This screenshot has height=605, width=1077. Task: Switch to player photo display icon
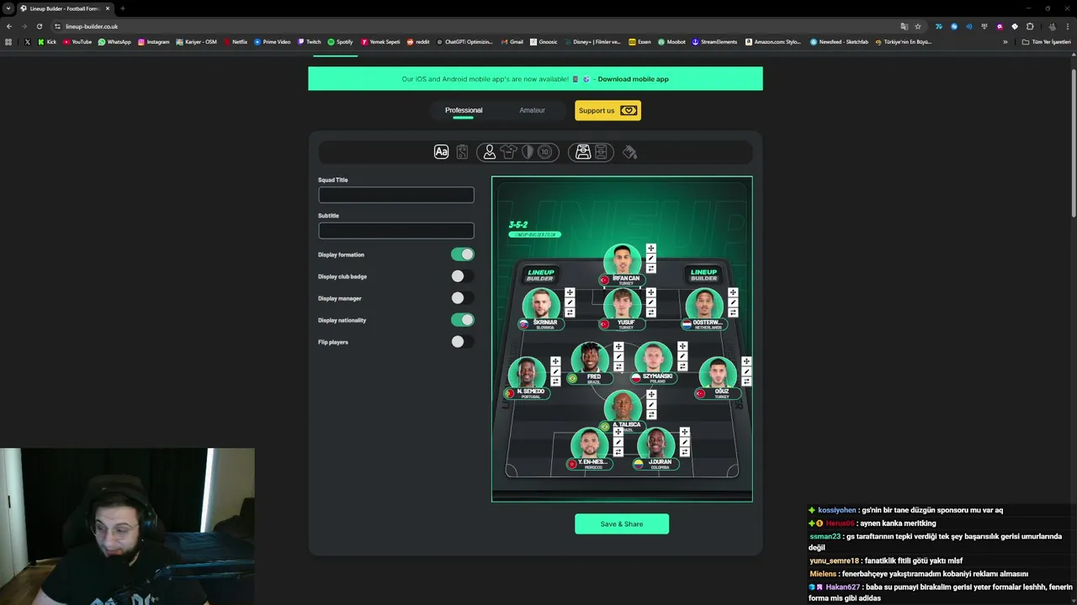(489, 152)
